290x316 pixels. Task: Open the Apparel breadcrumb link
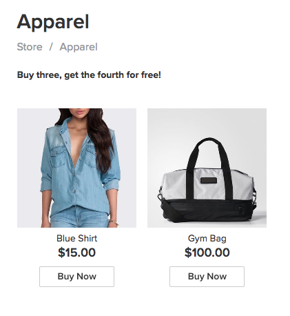point(79,47)
